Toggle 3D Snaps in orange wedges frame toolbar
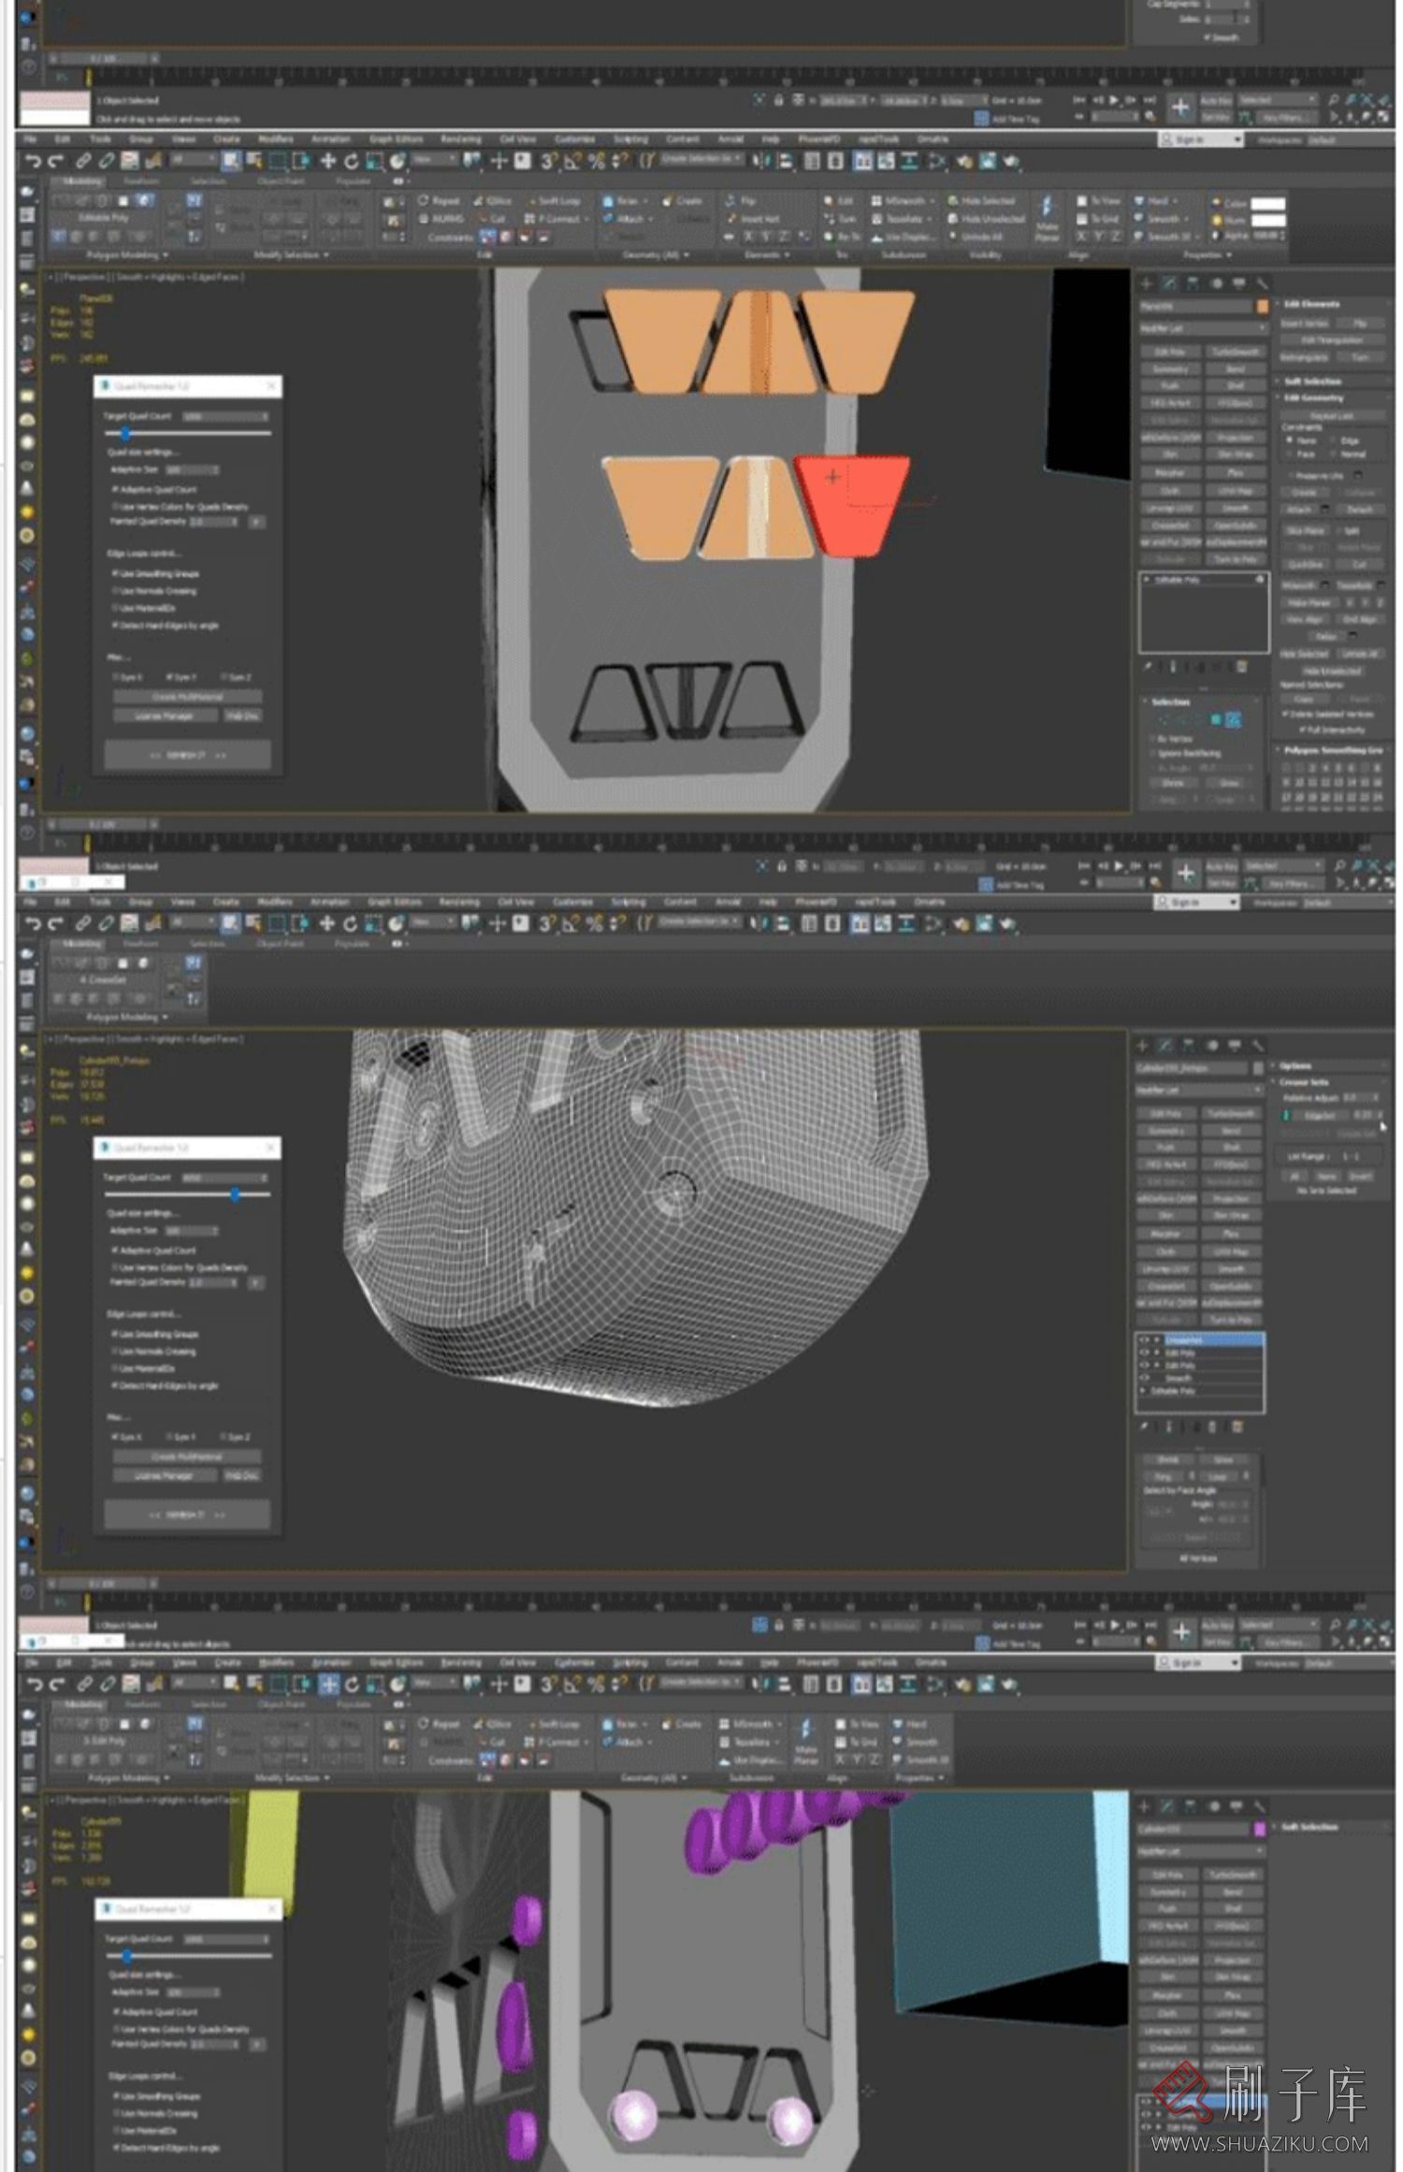The height and width of the screenshot is (2172, 1403). 548,162
